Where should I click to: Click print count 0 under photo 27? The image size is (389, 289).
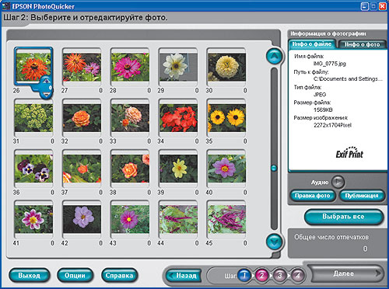pos(100,90)
